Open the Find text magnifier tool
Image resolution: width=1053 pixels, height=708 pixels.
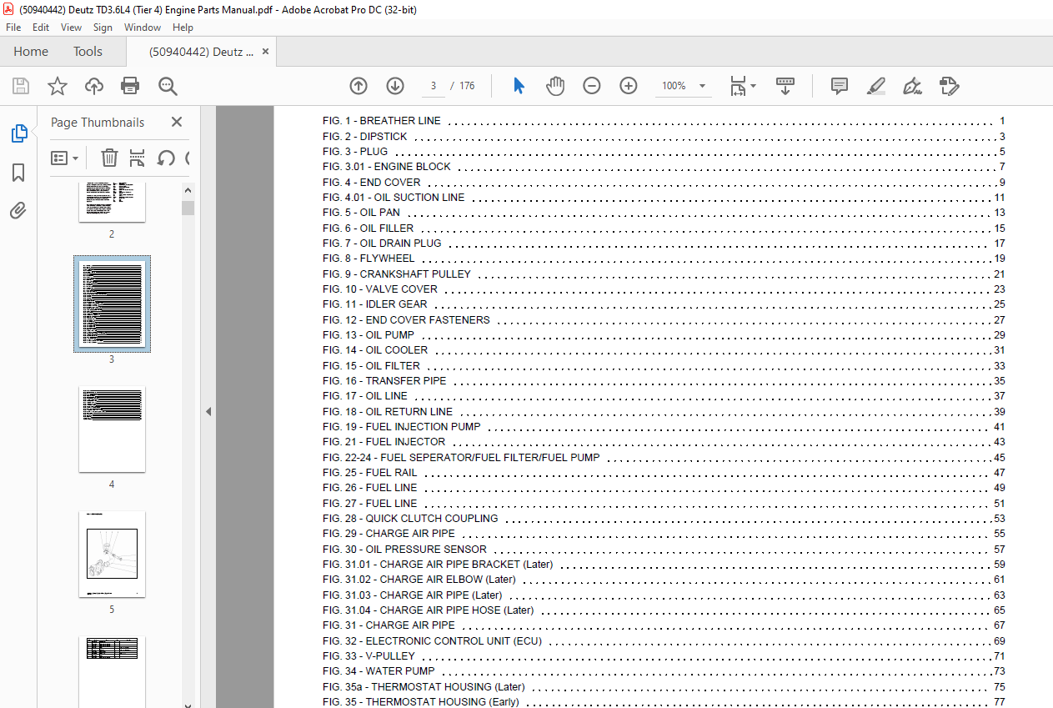[168, 86]
